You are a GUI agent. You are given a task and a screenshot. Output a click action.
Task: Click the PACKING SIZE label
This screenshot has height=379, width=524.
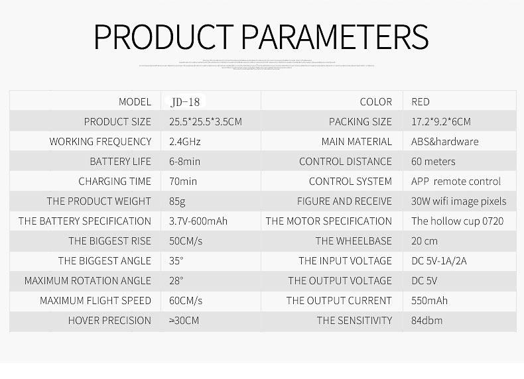click(360, 122)
